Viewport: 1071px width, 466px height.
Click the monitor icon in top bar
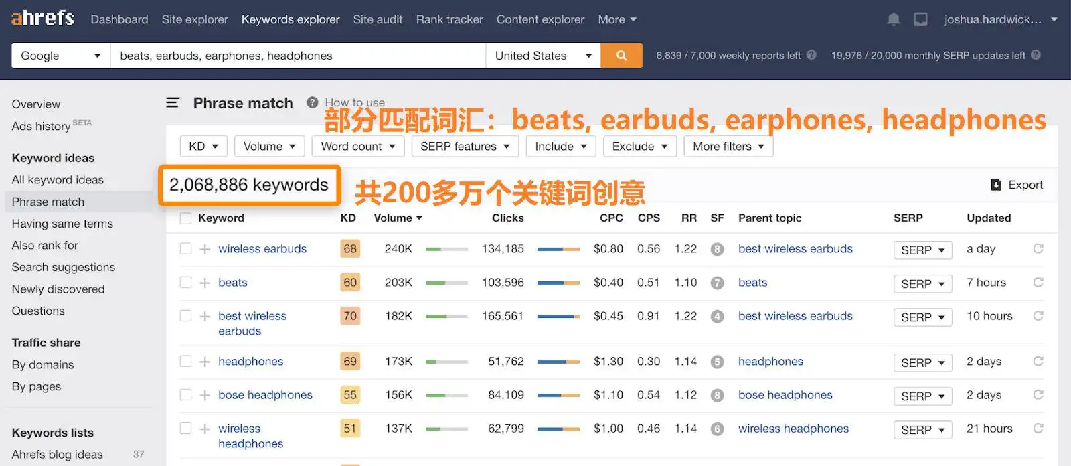920,19
